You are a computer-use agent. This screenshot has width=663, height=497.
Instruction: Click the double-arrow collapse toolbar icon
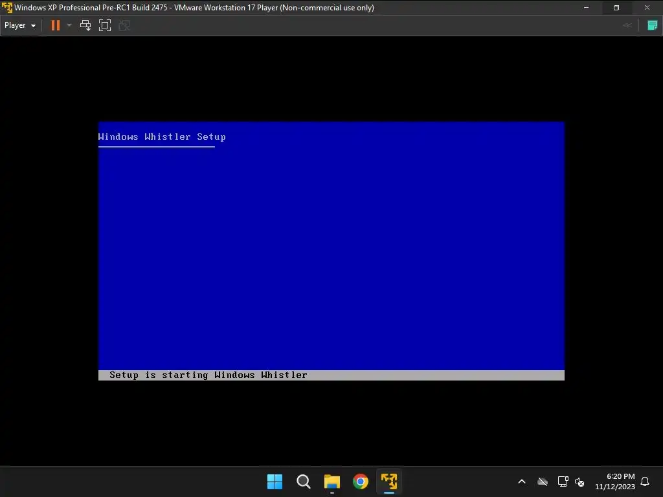[x=627, y=25]
